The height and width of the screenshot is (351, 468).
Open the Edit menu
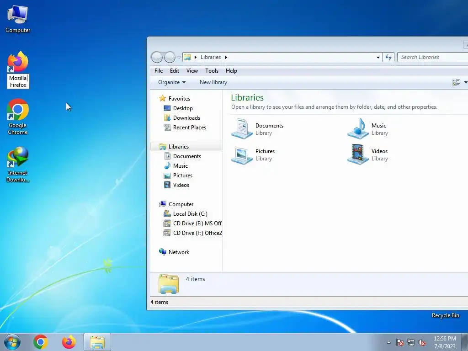tap(175, 71)
